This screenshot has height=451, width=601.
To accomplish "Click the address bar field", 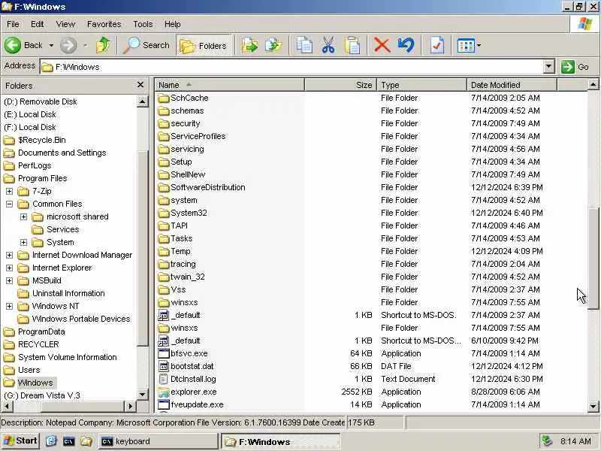I will pyautogui.click(x=291, y=67).
